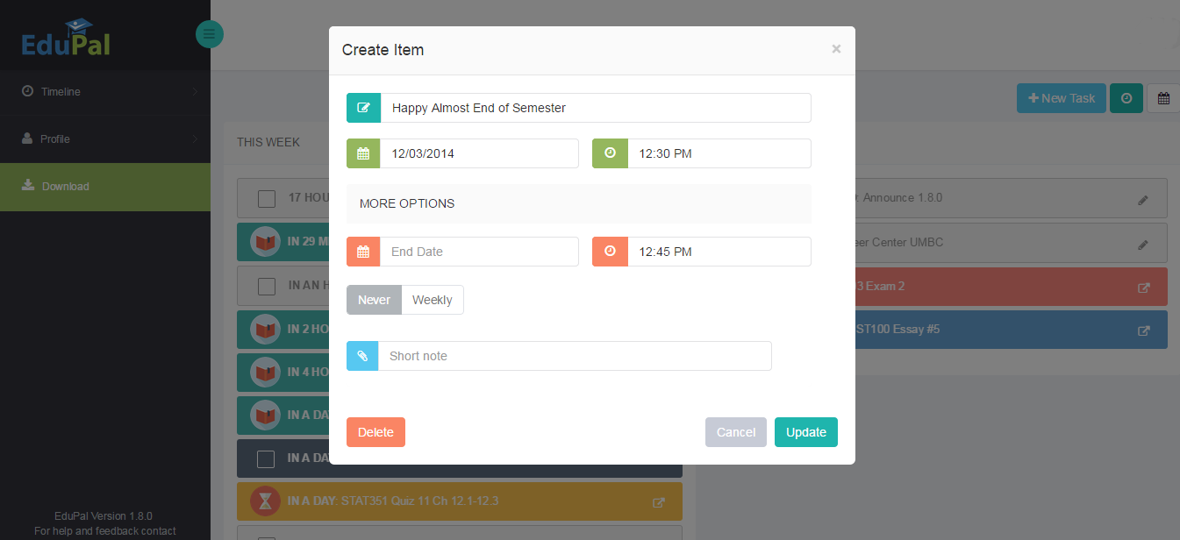Screen dimensions: 1180x540
Task: Click the pencil icon on Announce 1.8.0 row
Action: [x=1143, y=200]
